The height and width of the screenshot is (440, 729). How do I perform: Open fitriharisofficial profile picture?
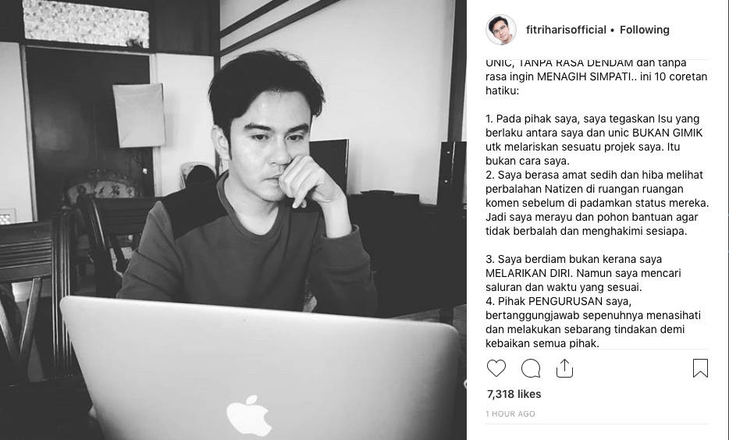[501, 30]
